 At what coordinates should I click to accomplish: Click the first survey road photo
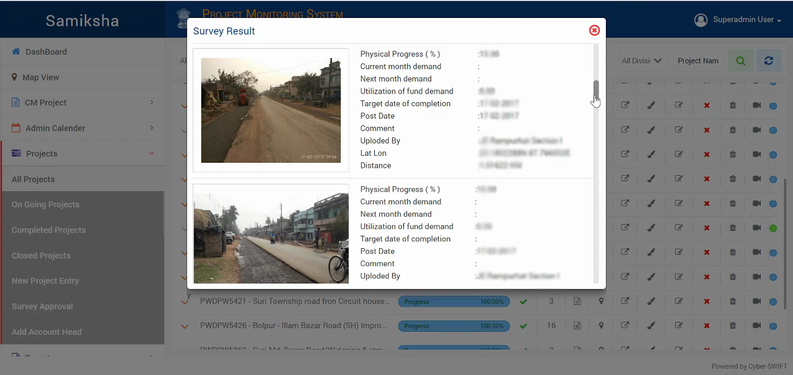(271, 110)
